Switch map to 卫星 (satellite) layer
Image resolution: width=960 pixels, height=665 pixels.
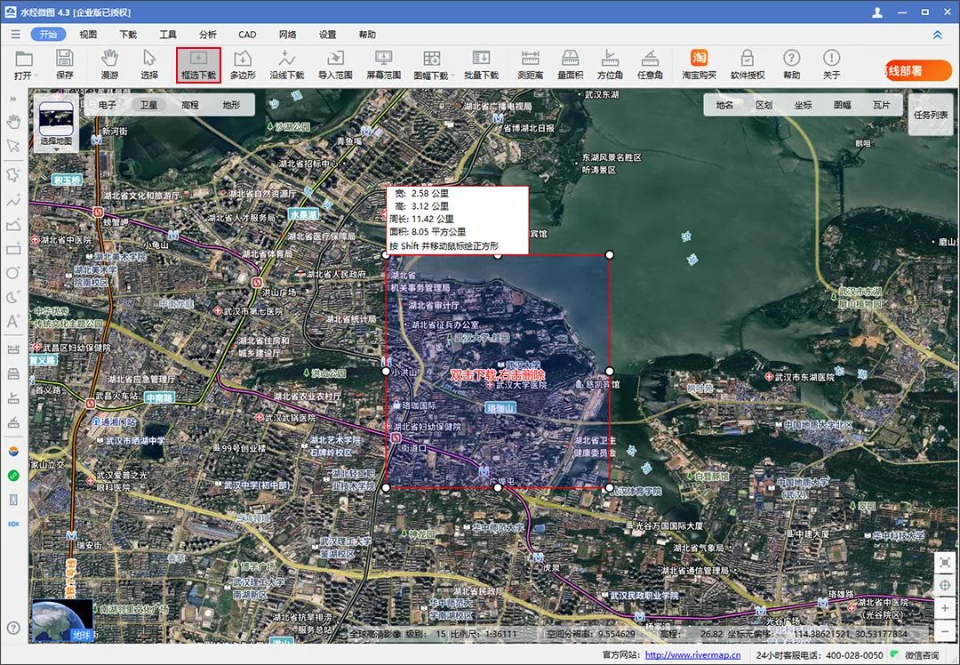coord(148,105)
